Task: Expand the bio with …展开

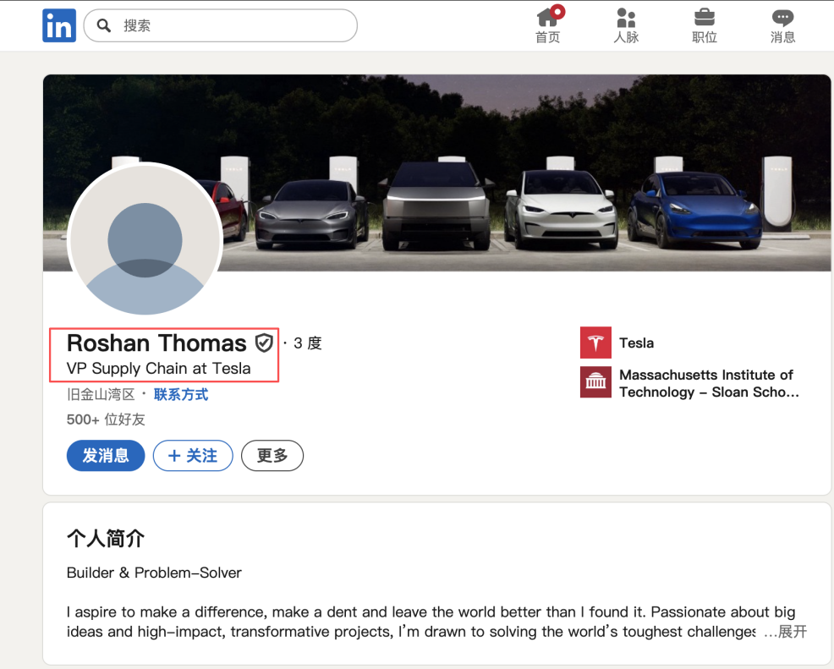Action: pyautogui.click(x=785, y=632)
